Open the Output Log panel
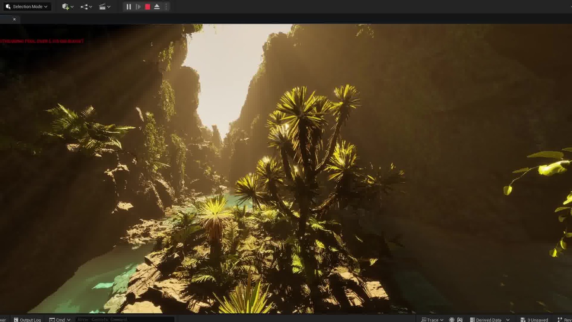572x322 pixels. (x=27, y=319)
